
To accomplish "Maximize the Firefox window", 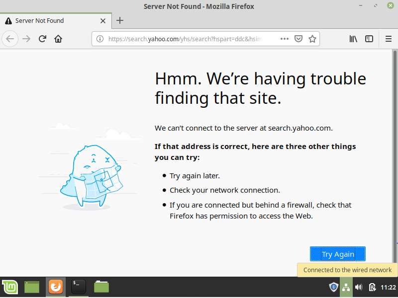I will pyautogui.click(x=376, y=5).
